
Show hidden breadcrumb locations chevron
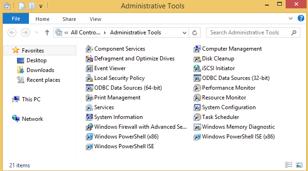point(66,33)
